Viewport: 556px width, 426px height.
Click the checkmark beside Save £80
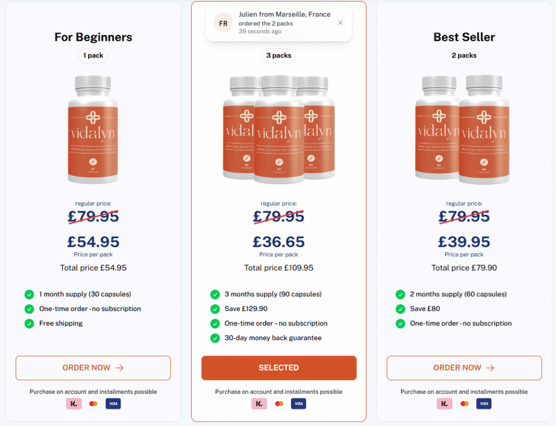[x=400, y=308]
